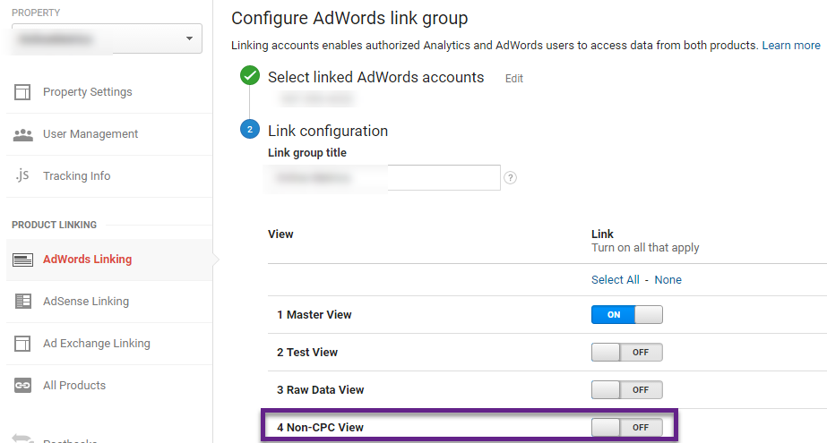Click the '1 Master View' row label
Viewport: 827px width, 443px height.
314,314
